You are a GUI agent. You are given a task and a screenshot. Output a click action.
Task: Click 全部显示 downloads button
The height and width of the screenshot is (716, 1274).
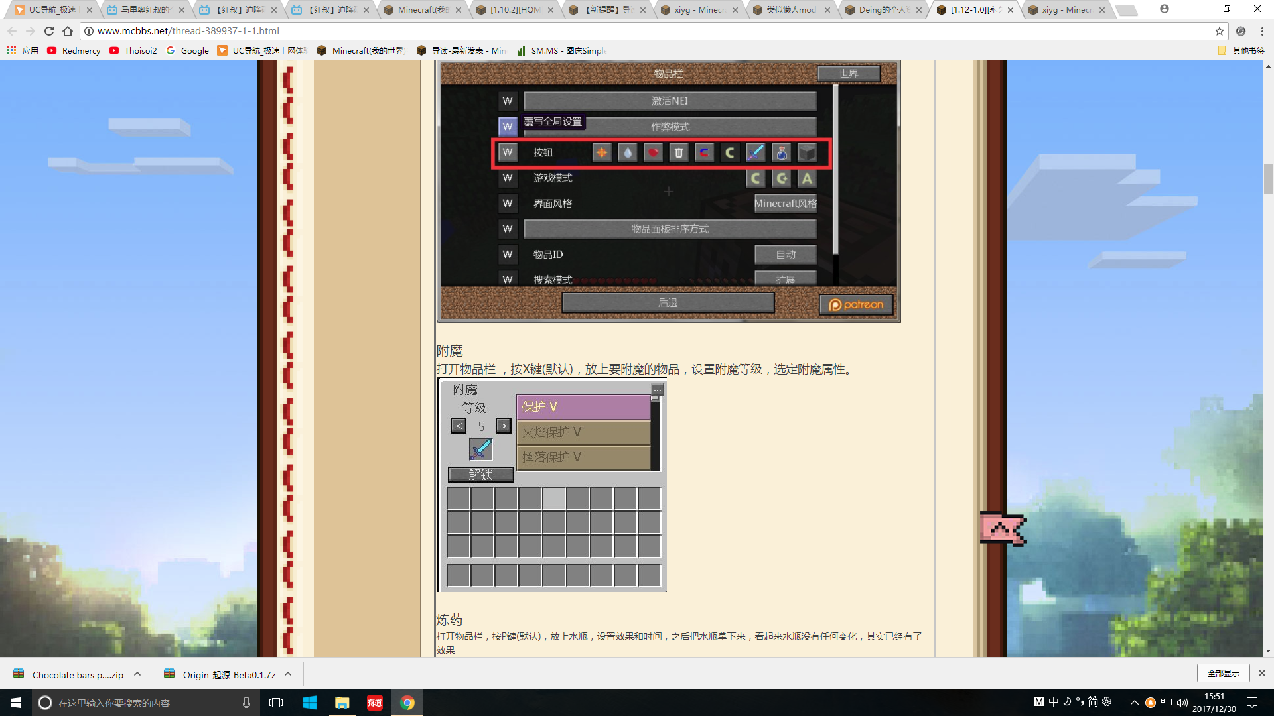(1223, 673)
